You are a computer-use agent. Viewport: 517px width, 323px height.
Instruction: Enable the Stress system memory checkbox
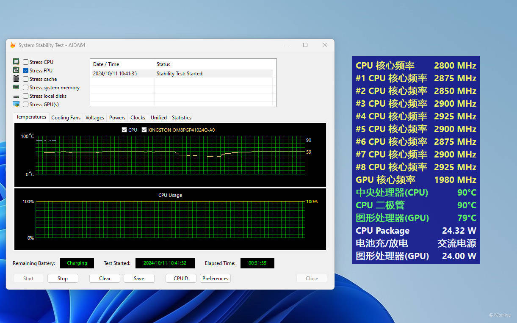click(26, 88)
